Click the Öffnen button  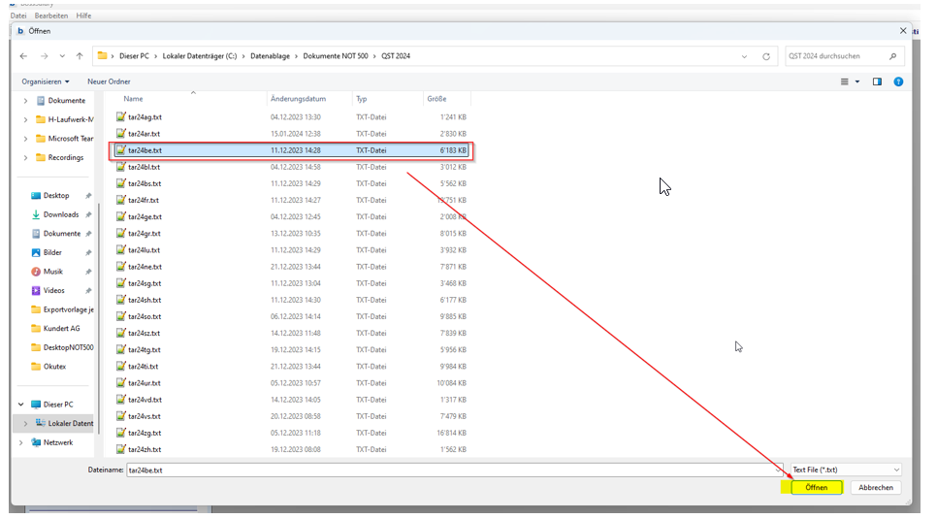(x=816, y=487)
